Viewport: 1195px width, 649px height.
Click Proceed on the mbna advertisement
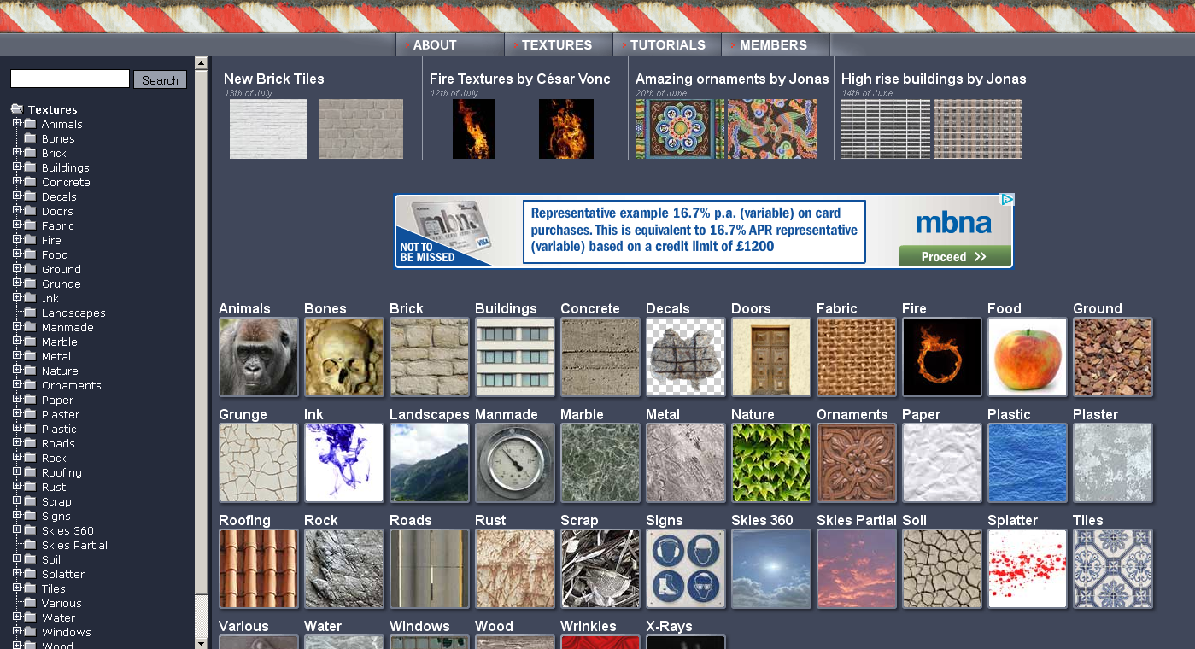pos(954,255)
